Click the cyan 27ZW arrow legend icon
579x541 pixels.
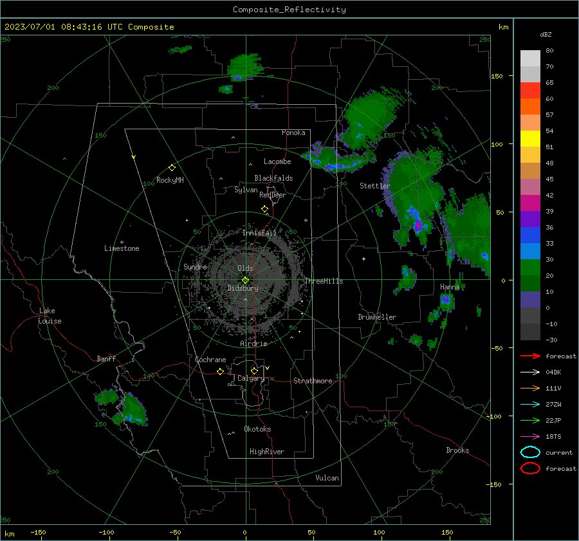pyautogui.click(x=530, y=405)
